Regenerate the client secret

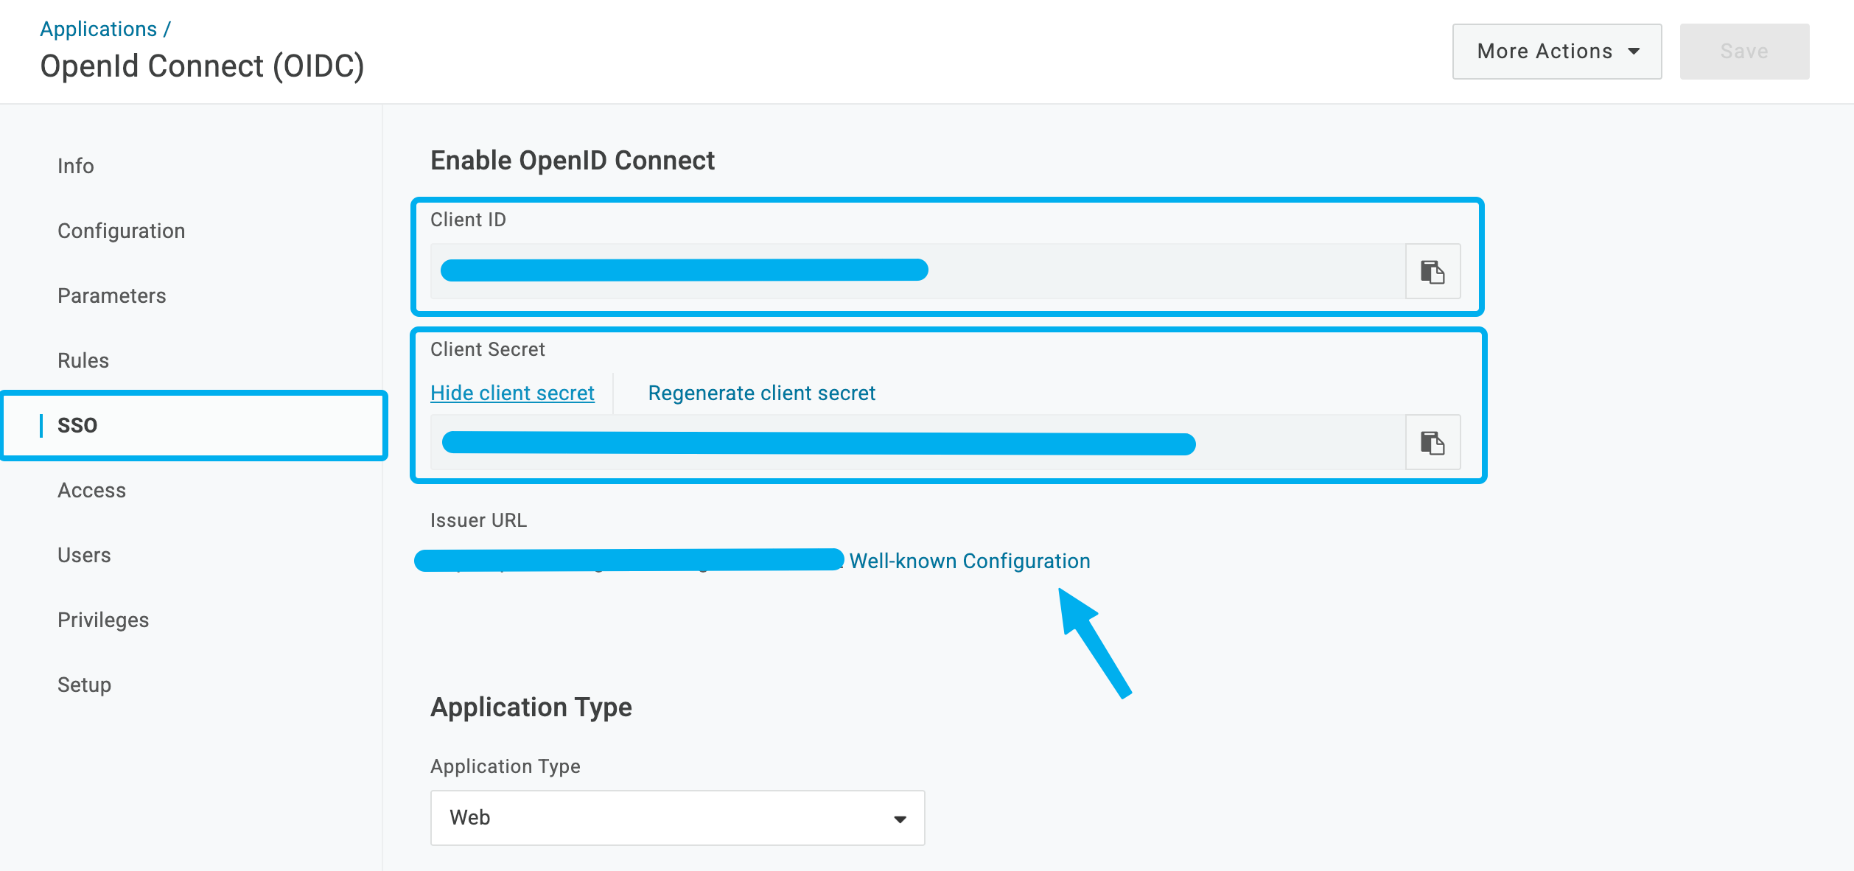pos(760,392)
